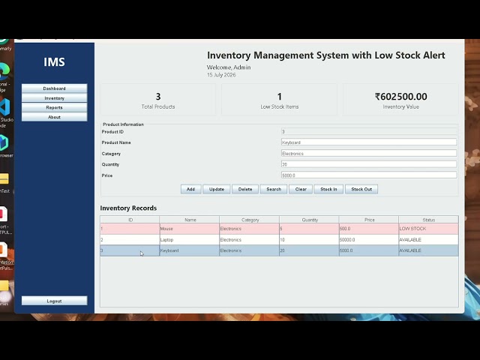Click the Stock Out button
This screenshot has width=480, height=360.
click(361, 189)
